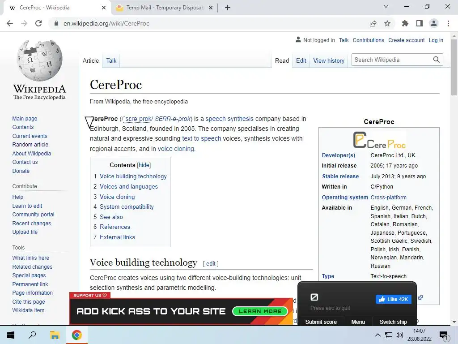The height and width of the screenshot is (344, 458).
Task: Hide the Contents table via [hide]
Action: click(x=144, y=165)
